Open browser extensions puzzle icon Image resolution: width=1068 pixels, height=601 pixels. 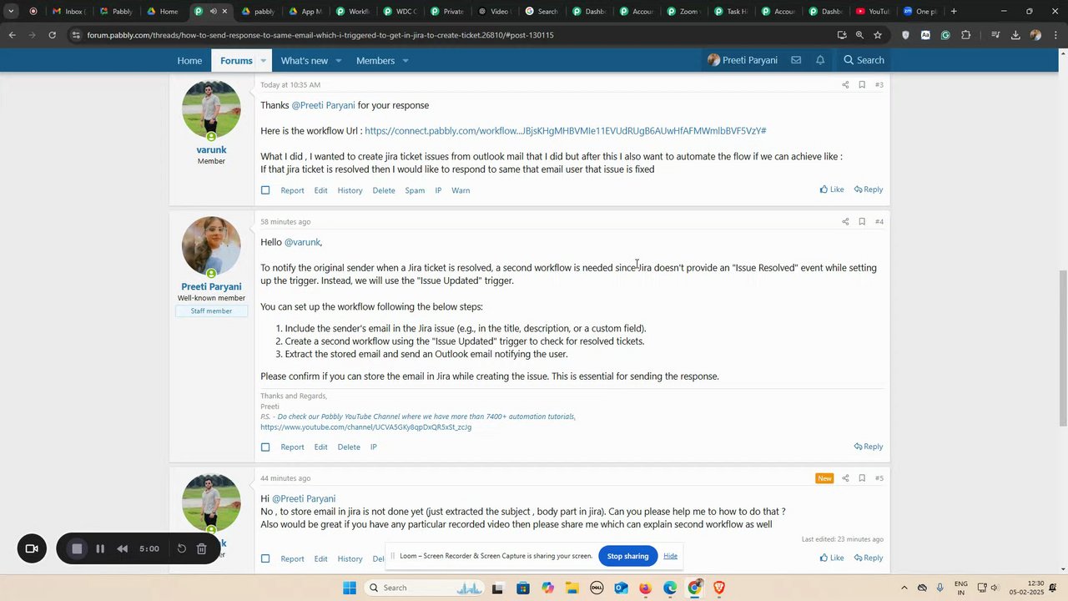(x=966, y=35)
